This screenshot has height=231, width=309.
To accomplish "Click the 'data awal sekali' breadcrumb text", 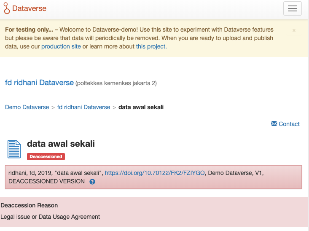I will point(141,107).
